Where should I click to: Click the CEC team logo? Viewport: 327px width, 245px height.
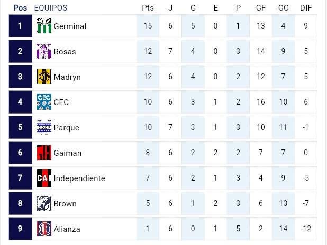point(44,102)
